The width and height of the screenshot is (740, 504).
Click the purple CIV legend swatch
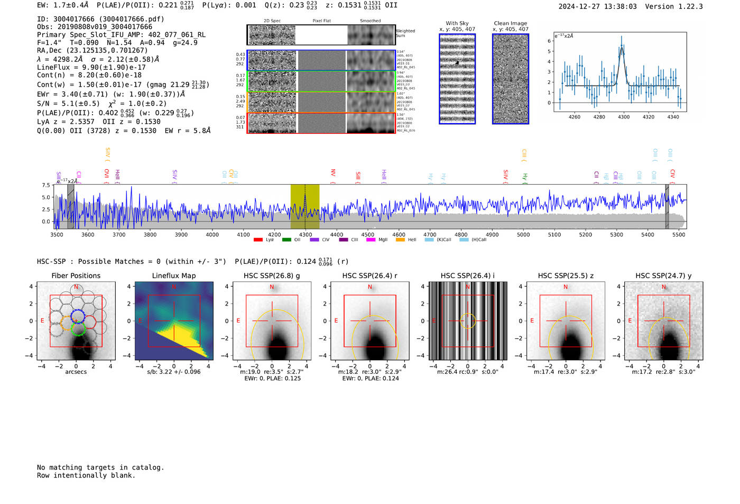(314, 240)
